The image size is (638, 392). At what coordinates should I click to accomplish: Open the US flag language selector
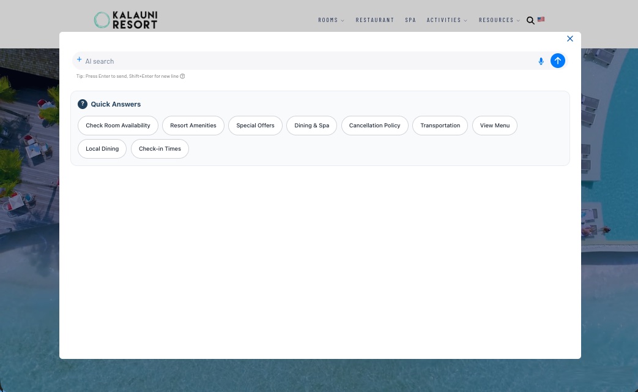(541, 20)
